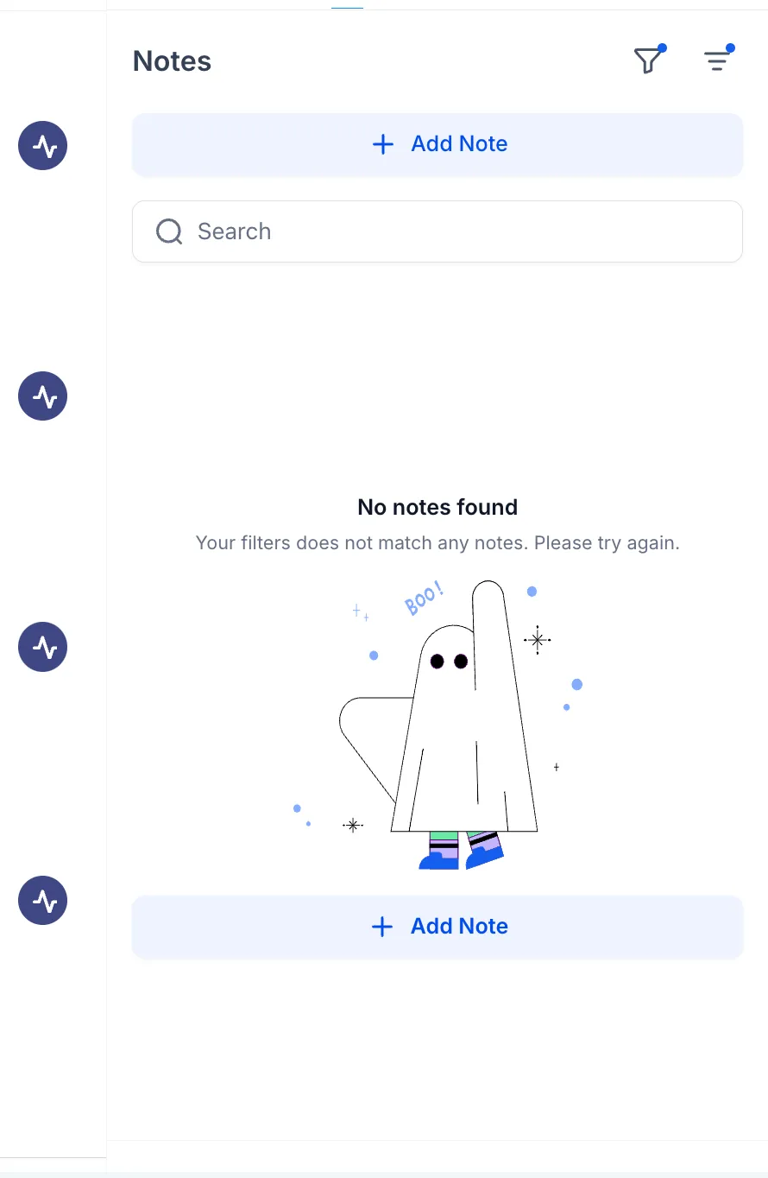Screen dimensions: 768x1178
Task: Click the Notes panel title
Action: 172,61
